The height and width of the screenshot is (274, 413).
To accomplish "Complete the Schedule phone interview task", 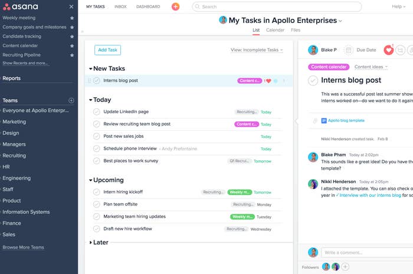I will [x=96, y=148].
